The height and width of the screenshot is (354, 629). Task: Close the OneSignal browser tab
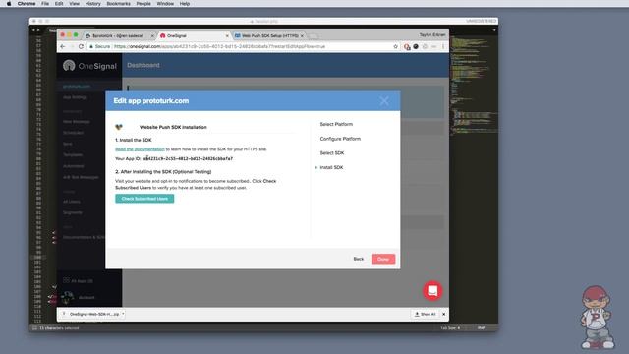click(227, 35)
